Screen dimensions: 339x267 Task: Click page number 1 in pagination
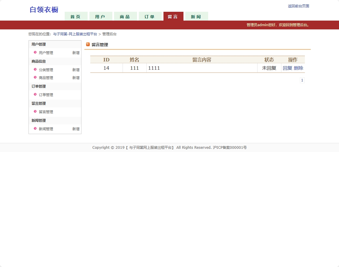coord(302,80)
